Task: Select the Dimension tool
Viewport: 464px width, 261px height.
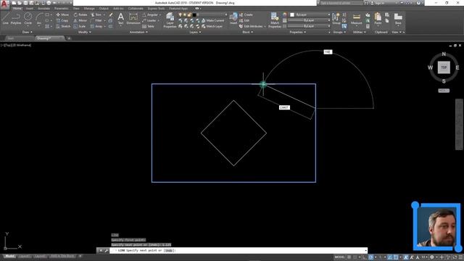Action: [133, 19]
